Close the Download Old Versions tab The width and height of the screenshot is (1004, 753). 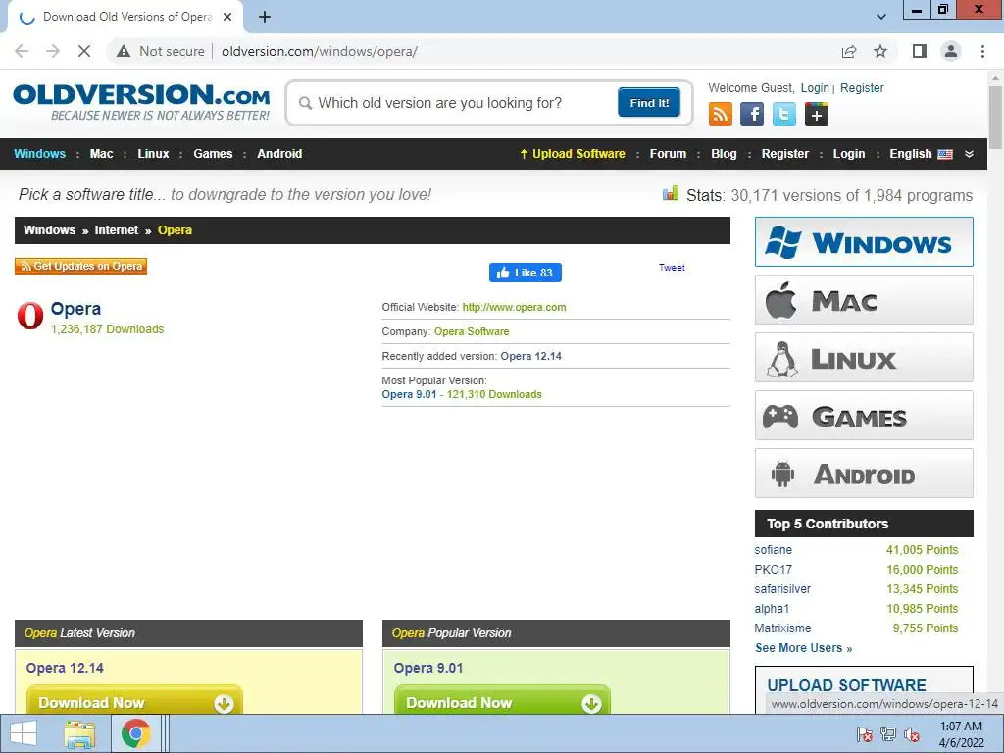click(227, 17)
